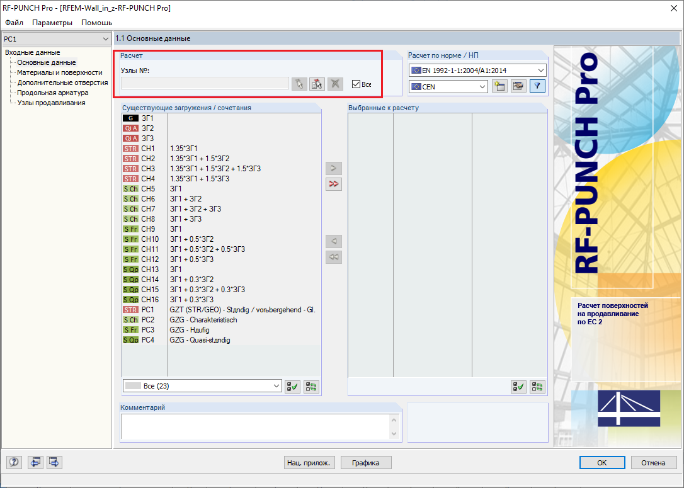Click the invert selection icon below loadings list
Screen dimensions: 684x488
pyautogui.click(x=311, y=386)
